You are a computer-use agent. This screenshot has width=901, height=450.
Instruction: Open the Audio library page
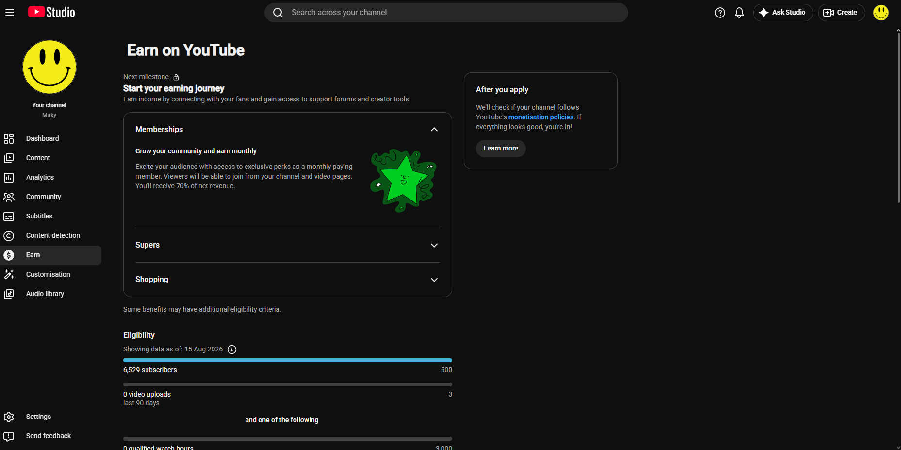(x=50, y=294)
